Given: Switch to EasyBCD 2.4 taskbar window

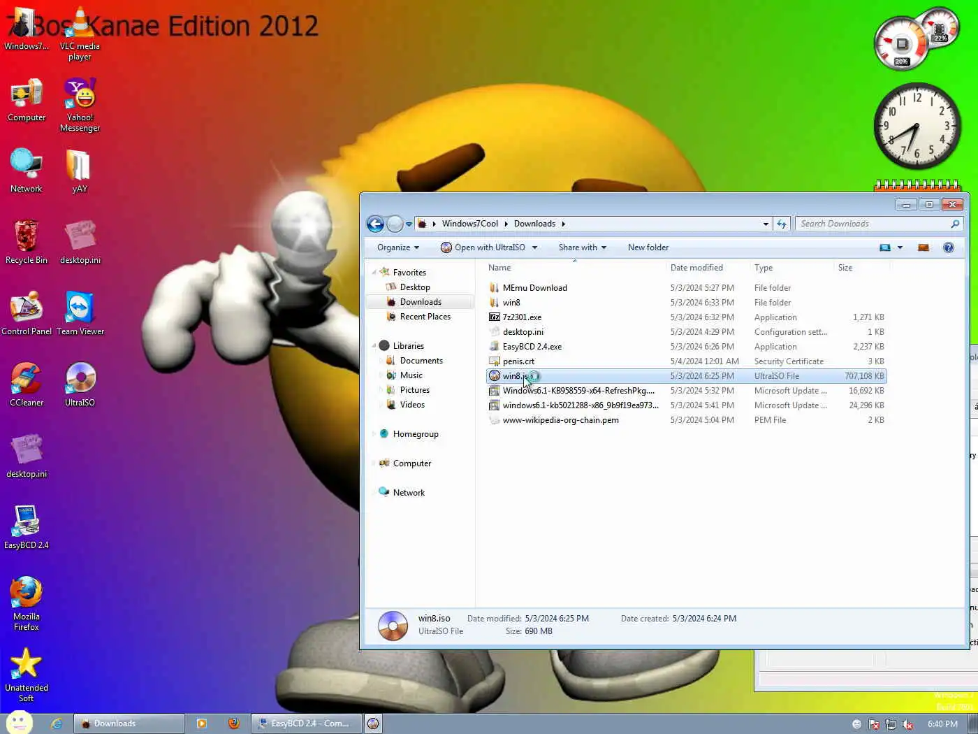Looking at the screenshot, I should coord(307,724).
